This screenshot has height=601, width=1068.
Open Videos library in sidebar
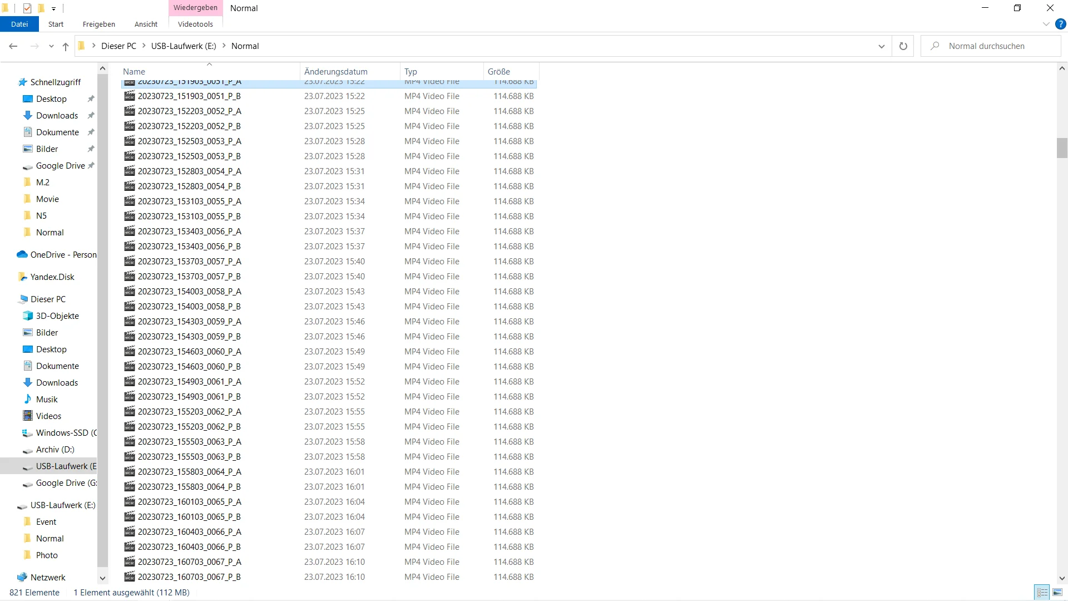[x=42, y=416]
